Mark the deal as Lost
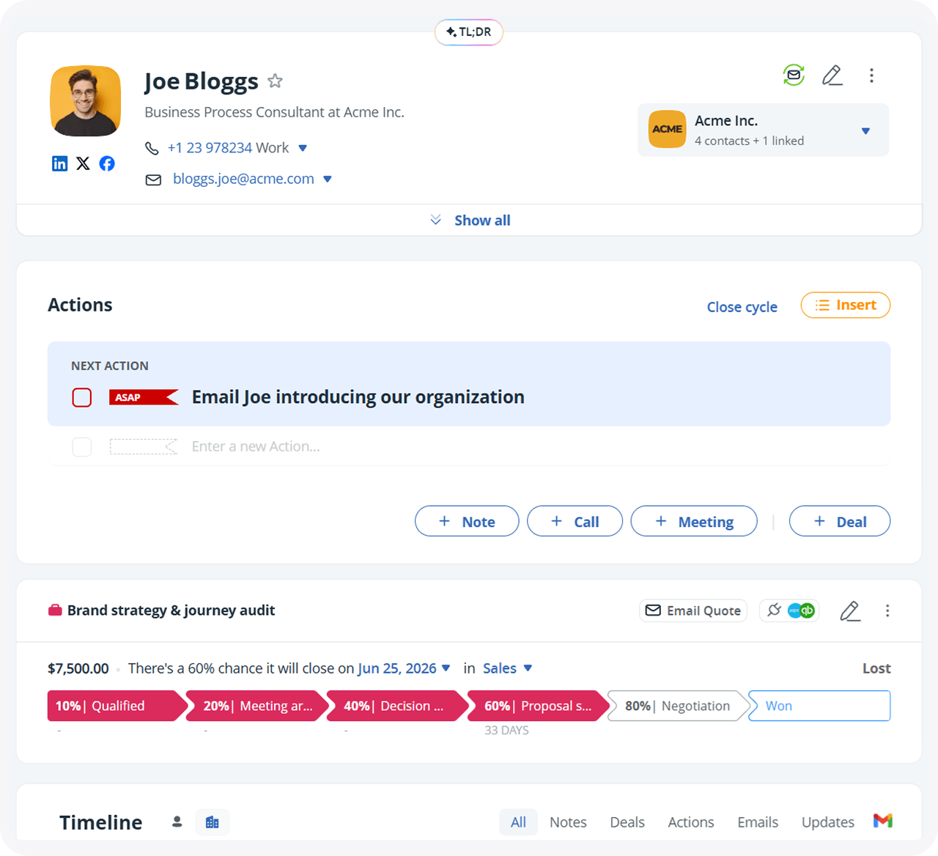 tap(876, 668)
